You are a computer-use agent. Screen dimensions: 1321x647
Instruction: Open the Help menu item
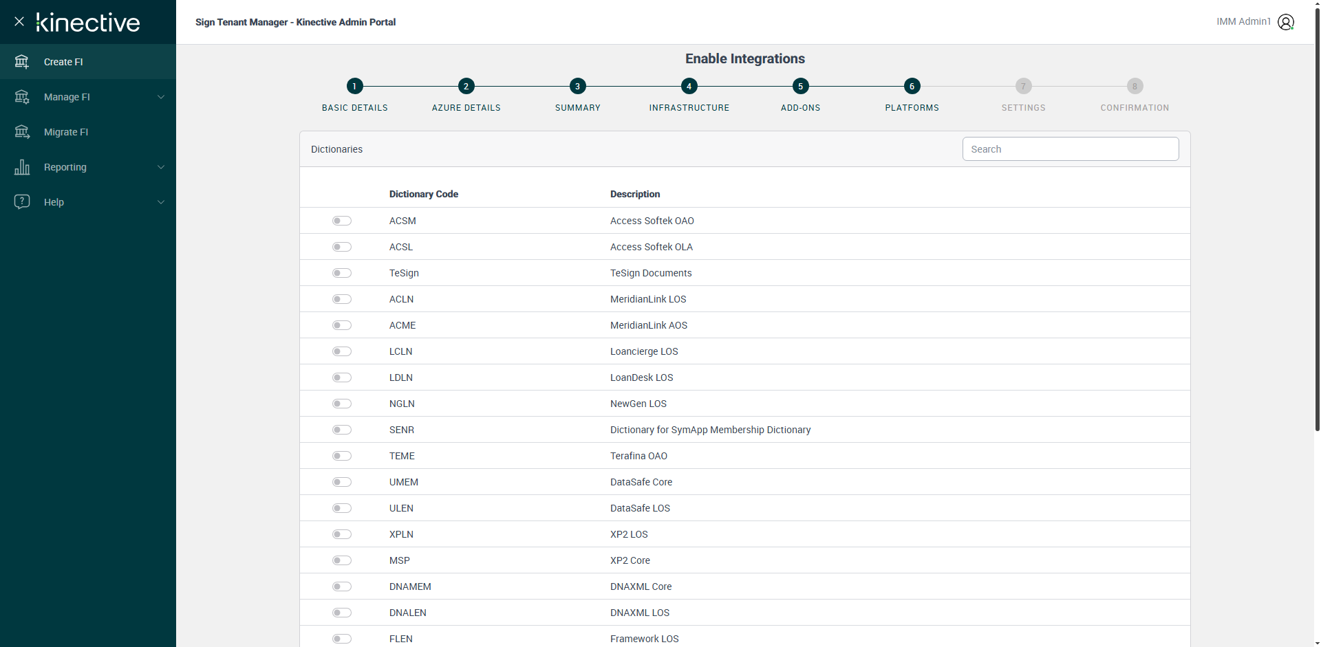[x=88, y=202]
